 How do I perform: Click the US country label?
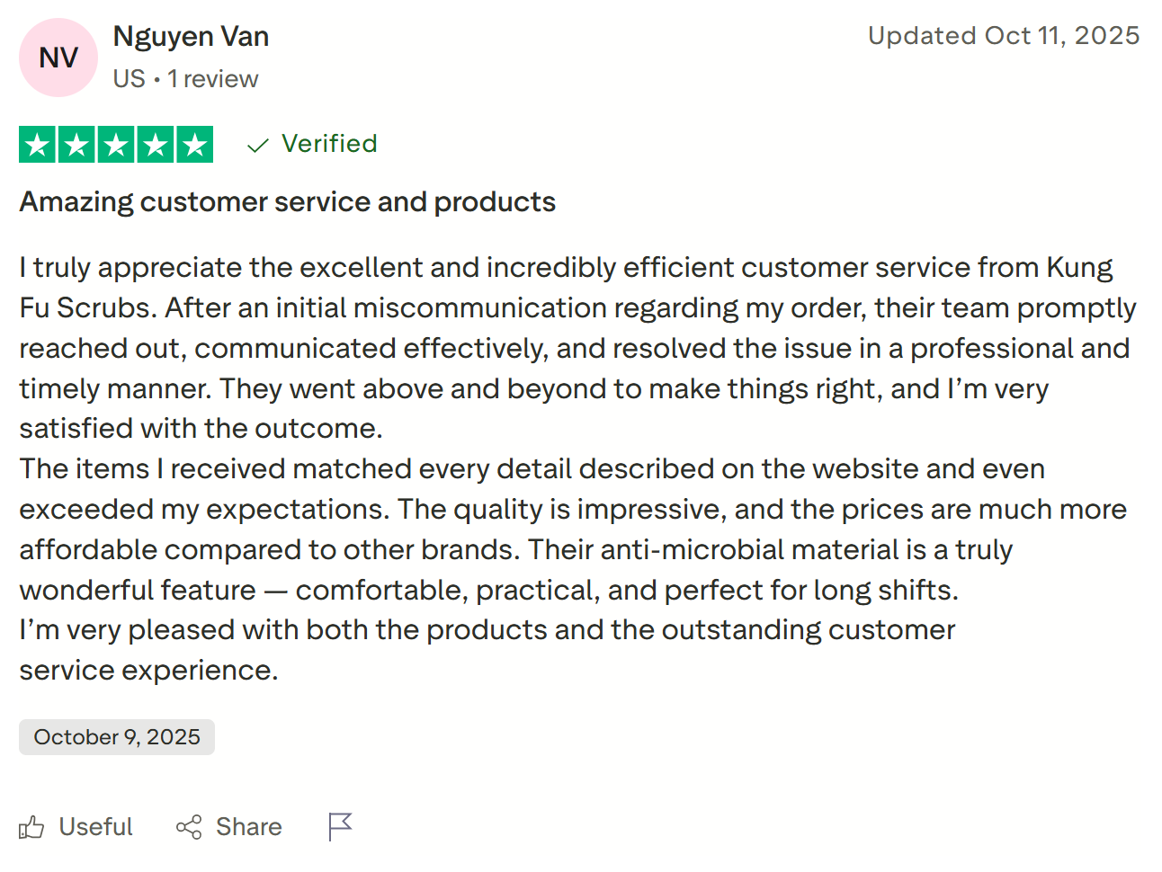click(x=129, y=79)
